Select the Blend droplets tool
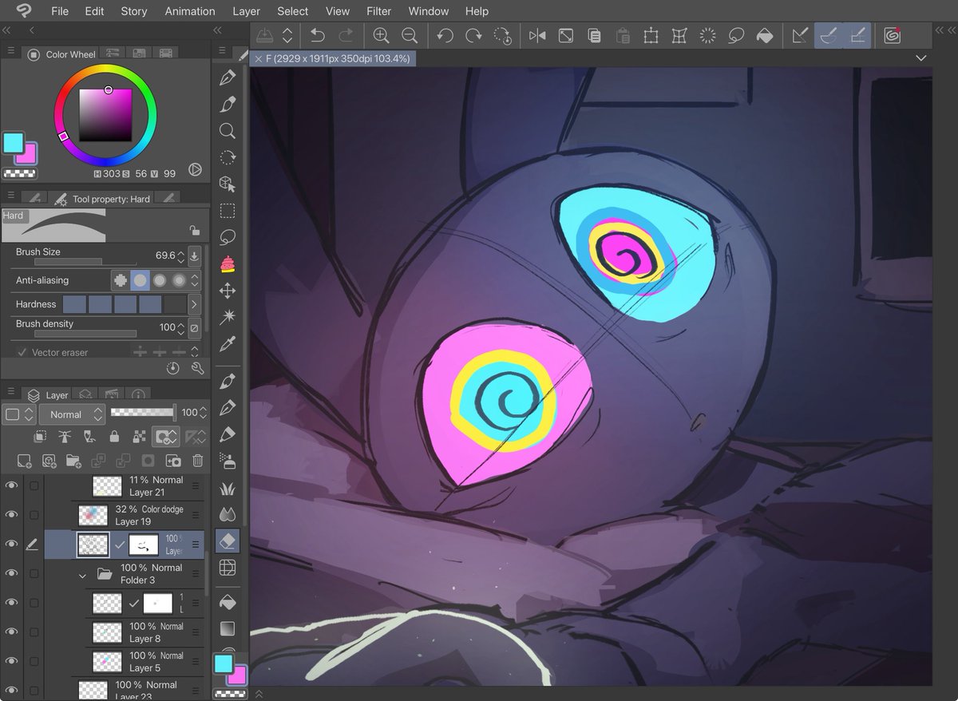The image size is (958, 701). point(228,514)
